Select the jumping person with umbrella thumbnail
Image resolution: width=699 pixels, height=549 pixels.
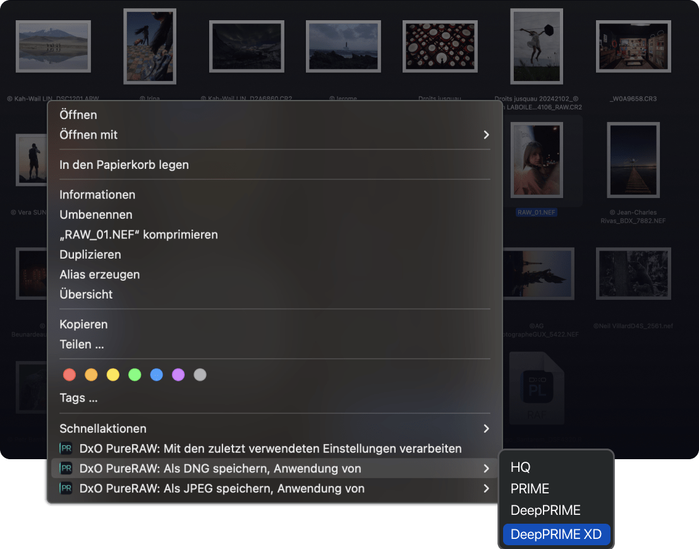pos(537,46)
